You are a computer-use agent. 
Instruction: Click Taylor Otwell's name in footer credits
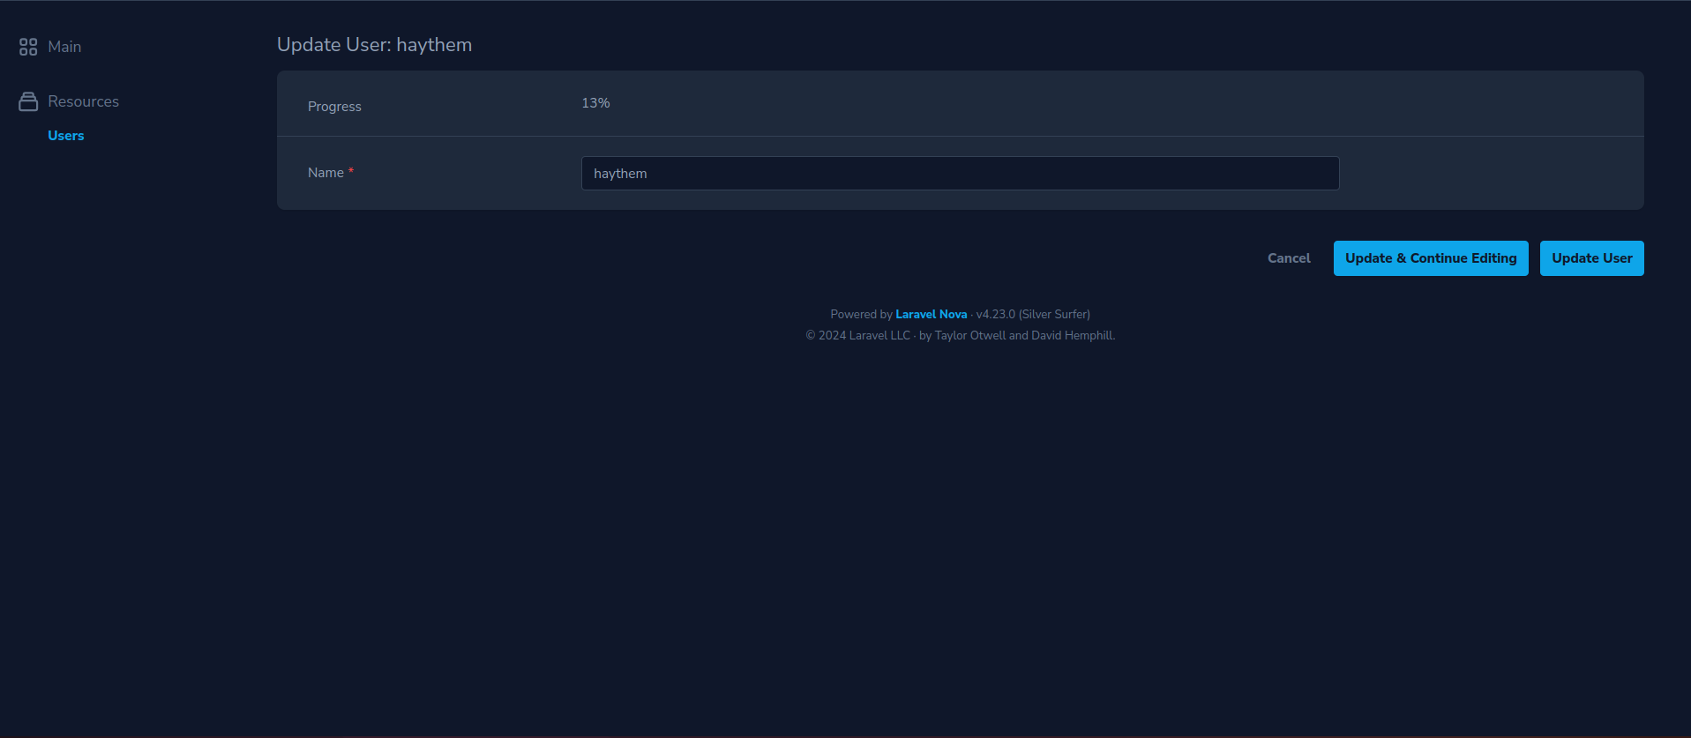pyautogui.click(x=969, y=336)
